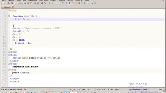Click 'Ln : 4' in the status bar
This screenshot has width=166, height=93.
point(98,89)
